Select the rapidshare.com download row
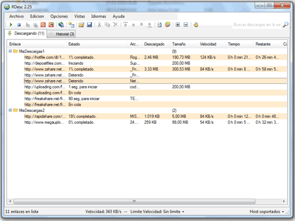 155,116
